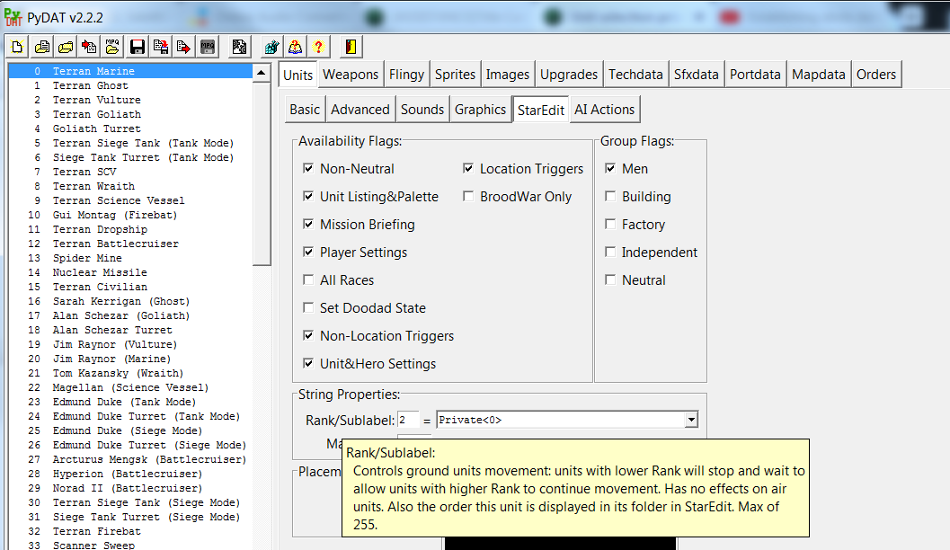
Task: Toggle the BroodWar Only checkbox
Action: click(469, 197)
